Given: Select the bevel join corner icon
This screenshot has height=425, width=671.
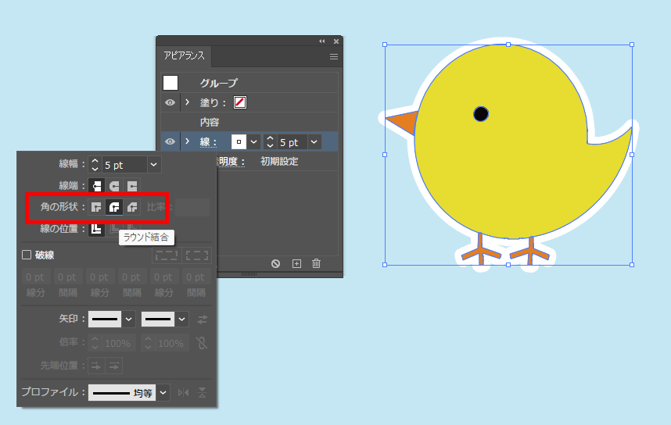Looking at the screenshot, I should (x=132, y=207).
